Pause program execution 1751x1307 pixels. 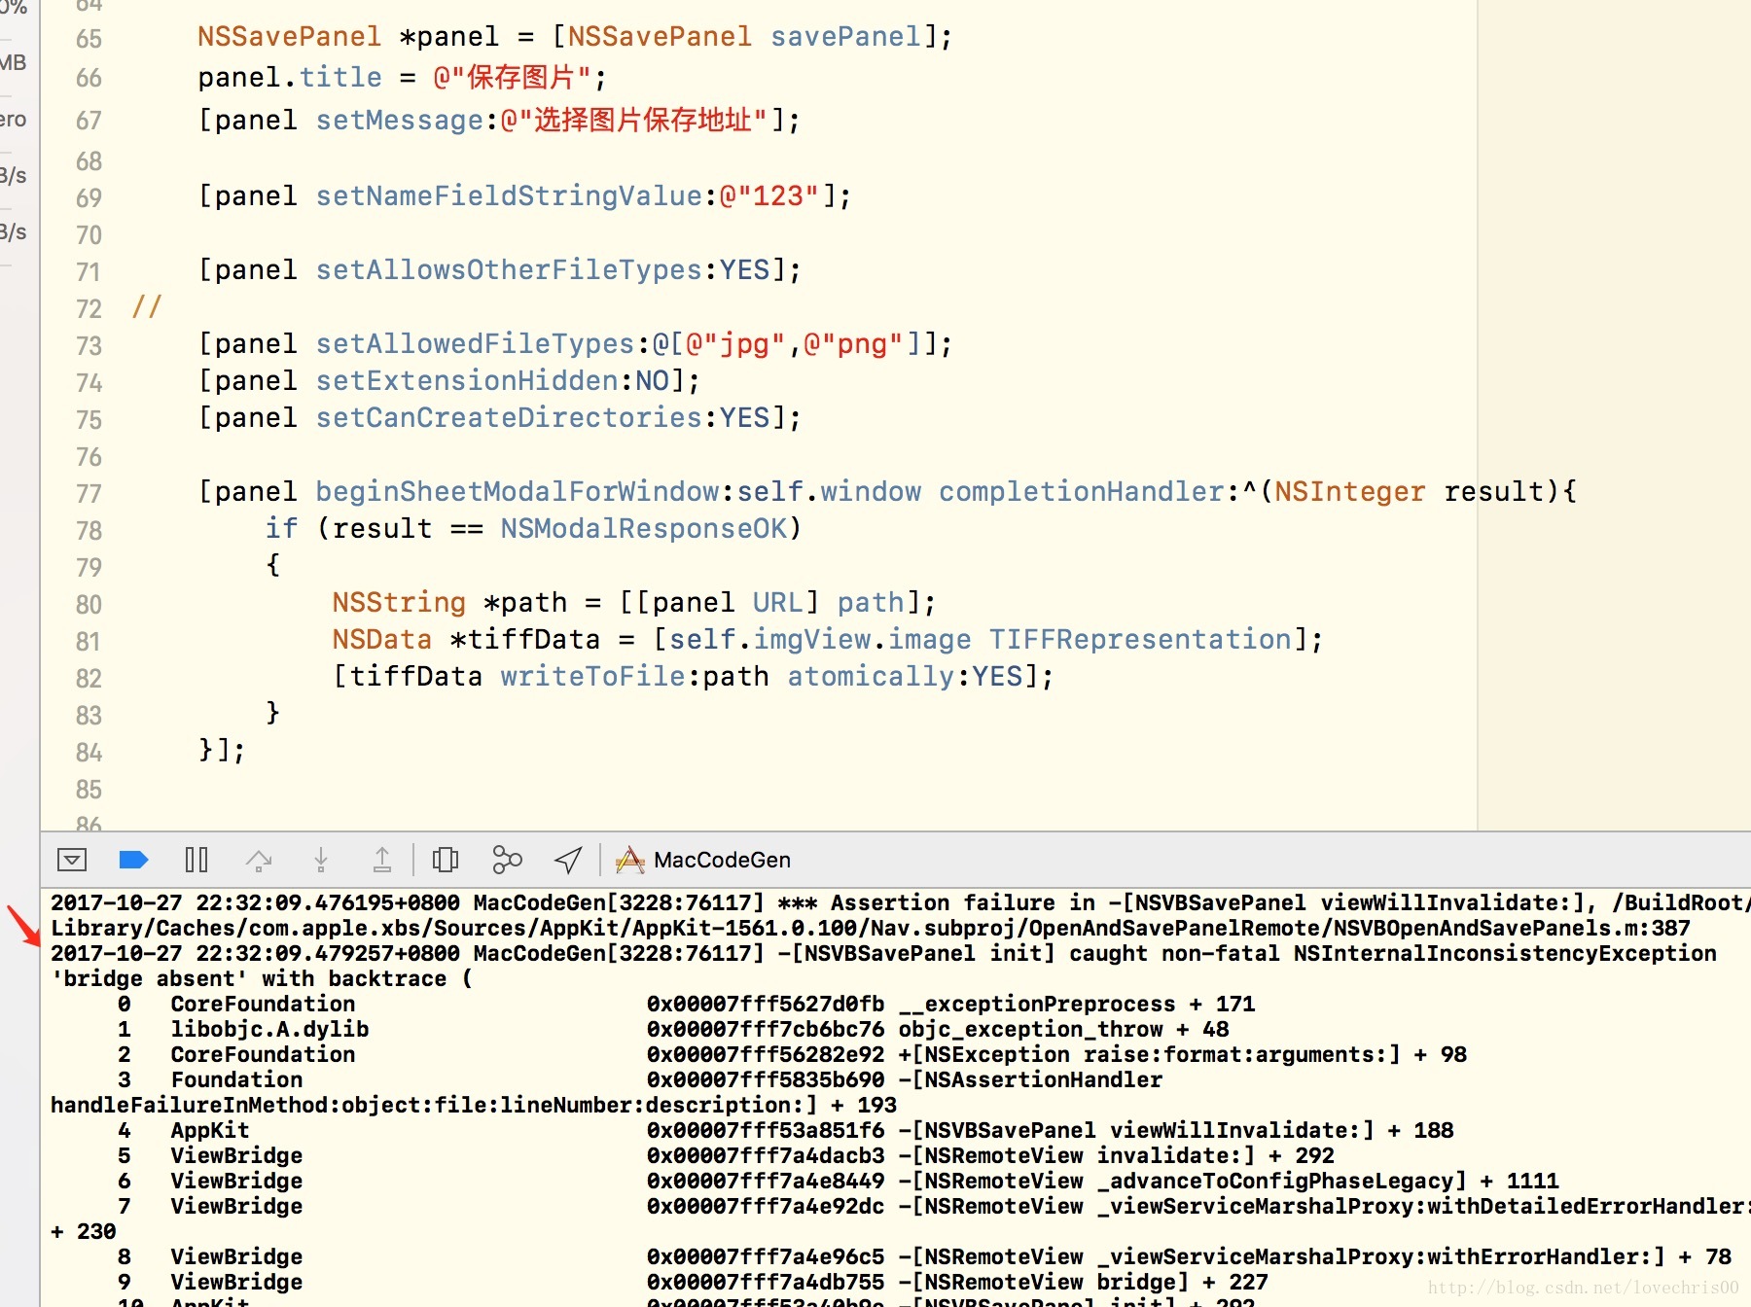click(x=196, y=860)
